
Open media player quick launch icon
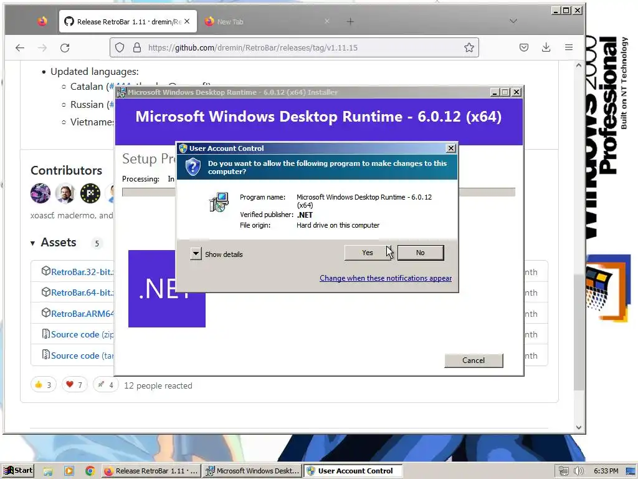(69, 472)
